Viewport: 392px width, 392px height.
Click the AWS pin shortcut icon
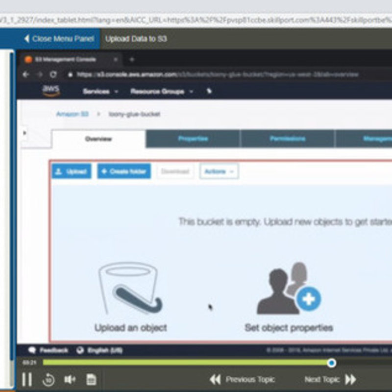209,91
